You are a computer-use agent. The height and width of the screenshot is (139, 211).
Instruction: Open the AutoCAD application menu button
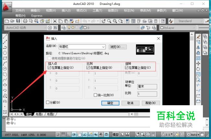[x=7, y=6]
